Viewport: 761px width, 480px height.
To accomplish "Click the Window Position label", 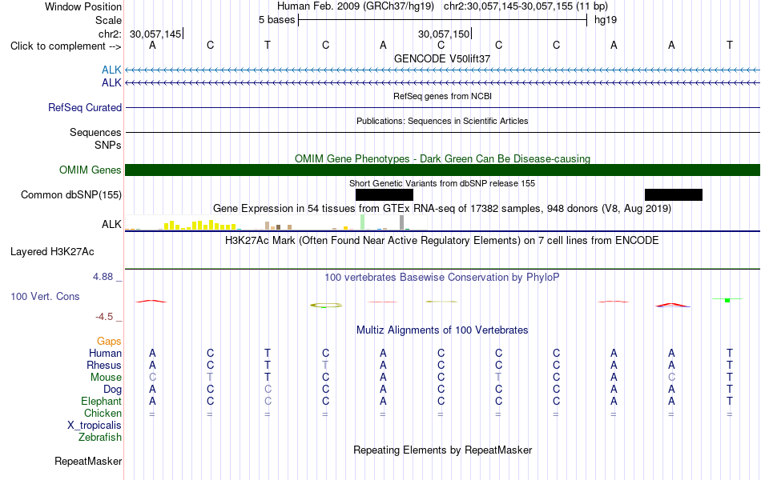I will [83, 6].
